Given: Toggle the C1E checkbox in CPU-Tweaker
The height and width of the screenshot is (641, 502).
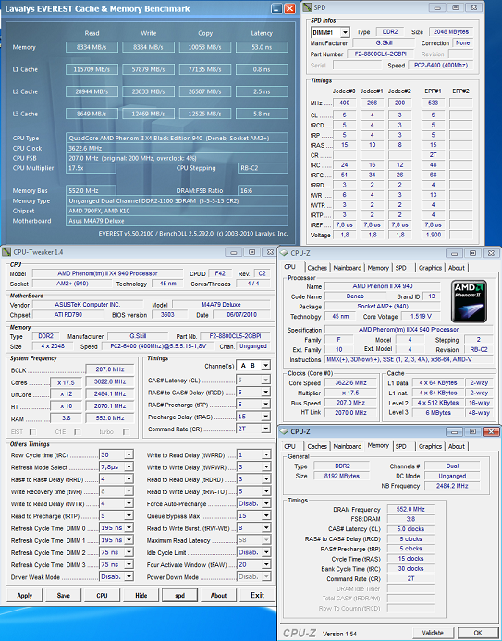Looking at the screenshot, I should point(78,431).
